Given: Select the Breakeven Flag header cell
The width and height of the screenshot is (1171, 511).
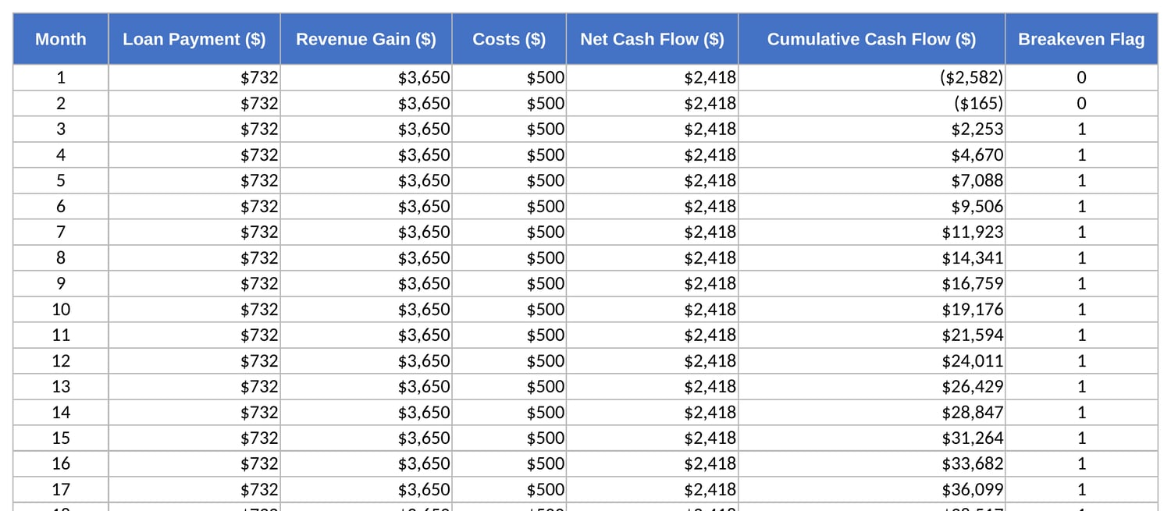Looking at the screenshot, I should tap(1081, 39).
